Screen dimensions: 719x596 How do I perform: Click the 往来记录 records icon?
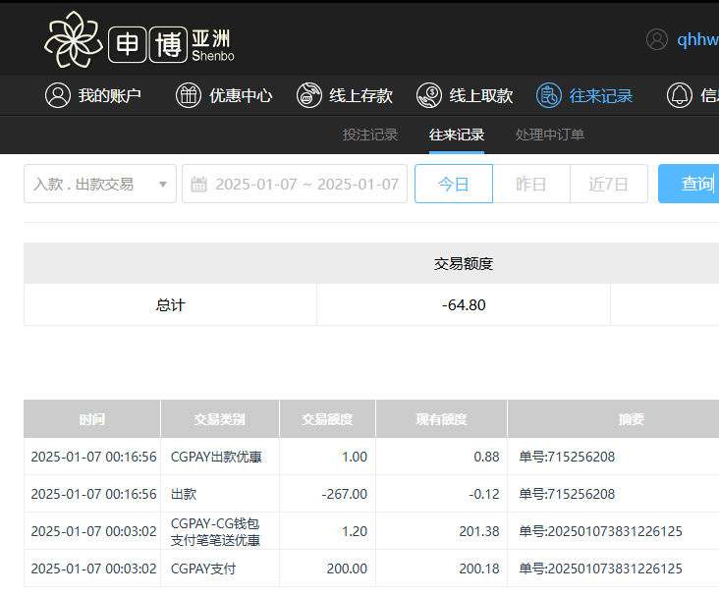(549, 95)
